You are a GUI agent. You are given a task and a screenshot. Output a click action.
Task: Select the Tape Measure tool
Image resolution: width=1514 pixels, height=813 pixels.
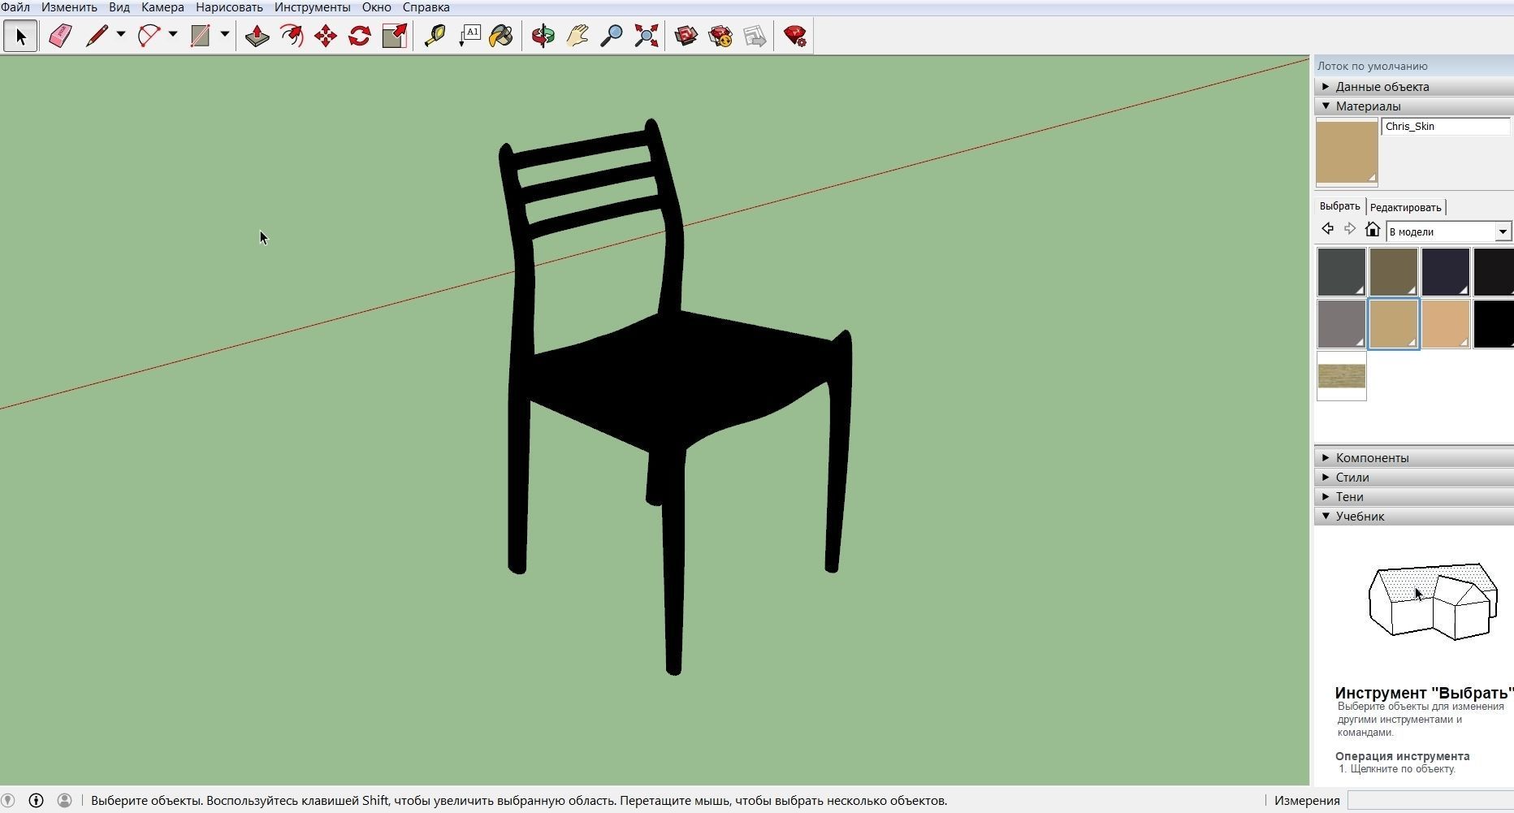point(435,36)
